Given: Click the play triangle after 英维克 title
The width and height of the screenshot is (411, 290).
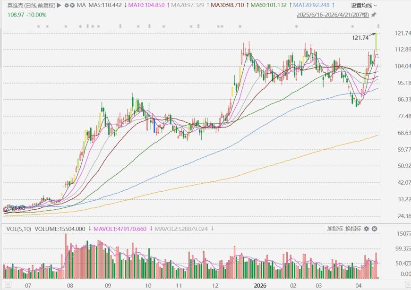Looking at the screenshot, I should coord(60,5).
